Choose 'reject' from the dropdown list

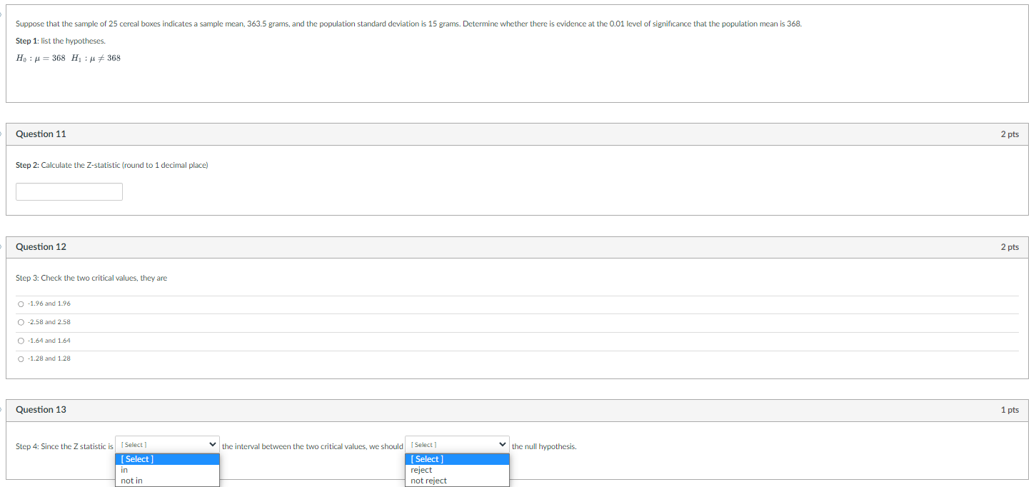pos(457,470)
